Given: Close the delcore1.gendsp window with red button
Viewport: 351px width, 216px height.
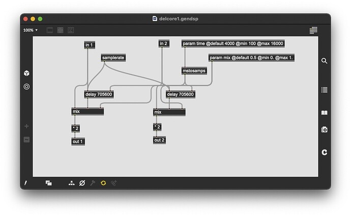Looking at the screenshot, I should pos(25,19).
